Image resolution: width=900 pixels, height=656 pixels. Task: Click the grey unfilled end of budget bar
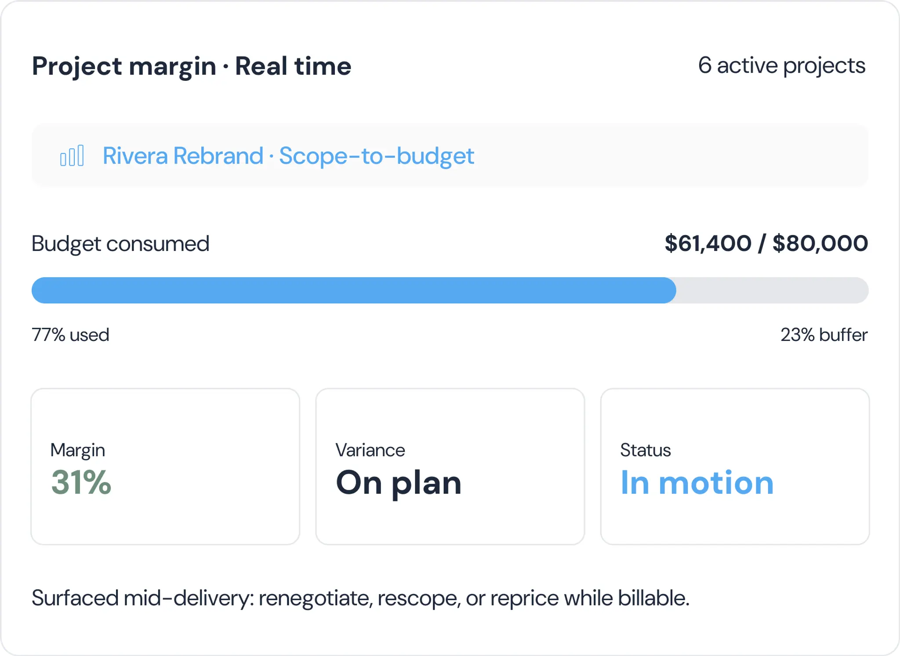tap(772, 290)
